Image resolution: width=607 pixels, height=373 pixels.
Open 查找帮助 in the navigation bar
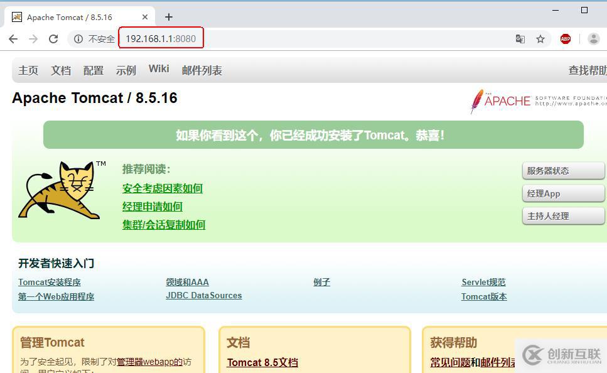[x=588, y=70]
